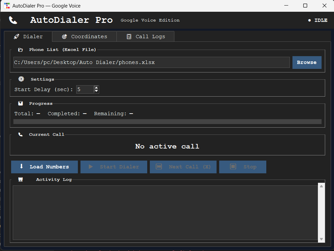Click the clipboard icon on the Call Logs tab
The height and width of the screenshot is (251, 334).
click(129, 37)
